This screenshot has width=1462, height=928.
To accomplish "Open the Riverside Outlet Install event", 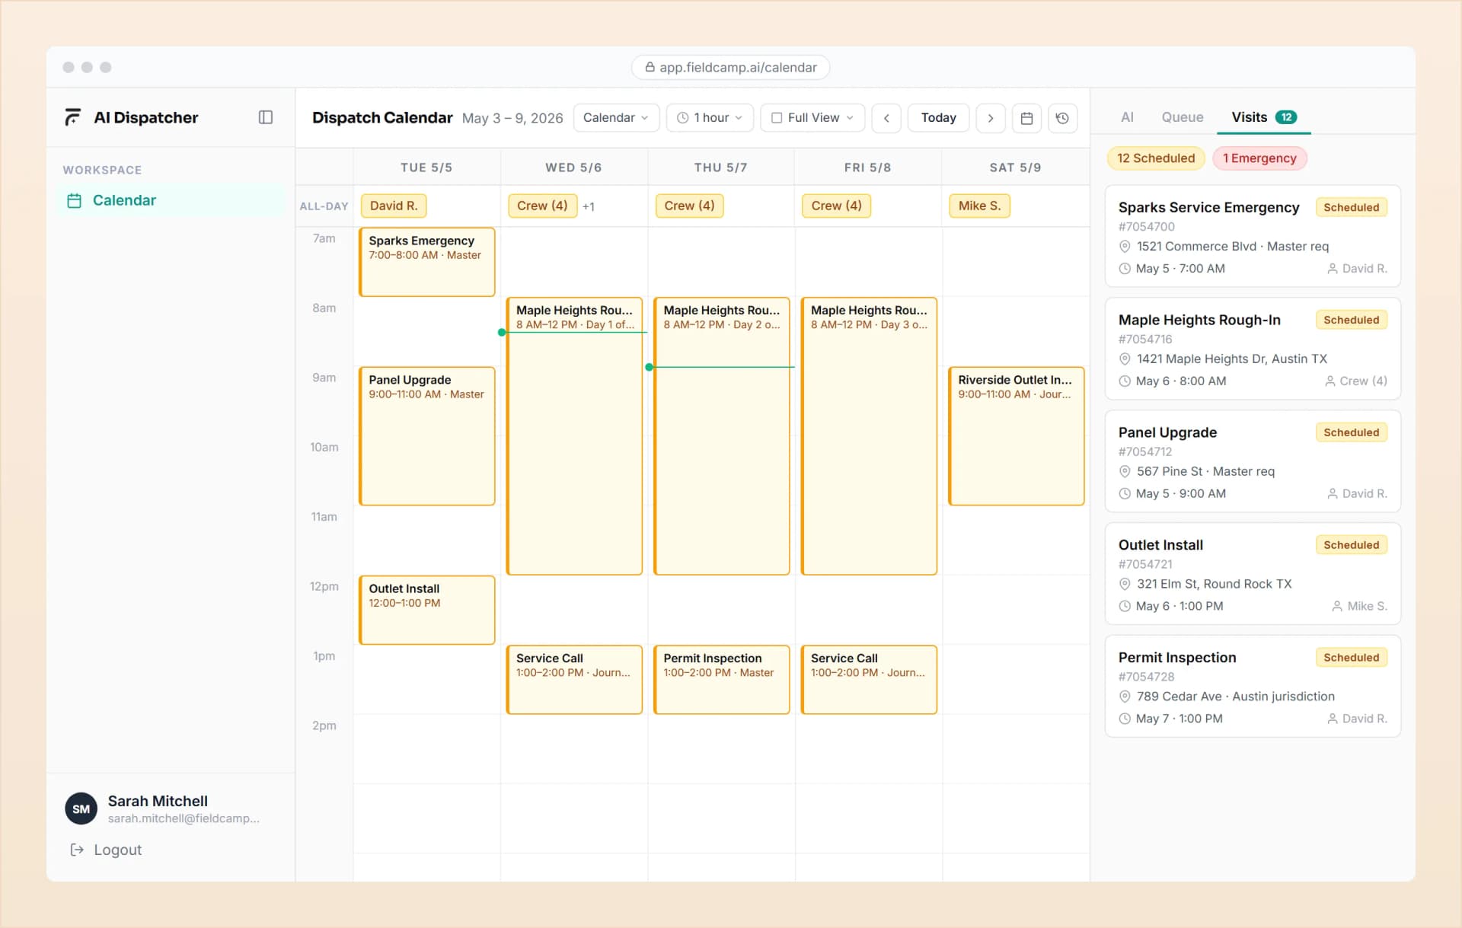I will pos(1017,436).
